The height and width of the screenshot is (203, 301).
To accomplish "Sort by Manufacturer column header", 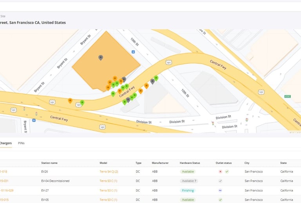I will 160,163.
